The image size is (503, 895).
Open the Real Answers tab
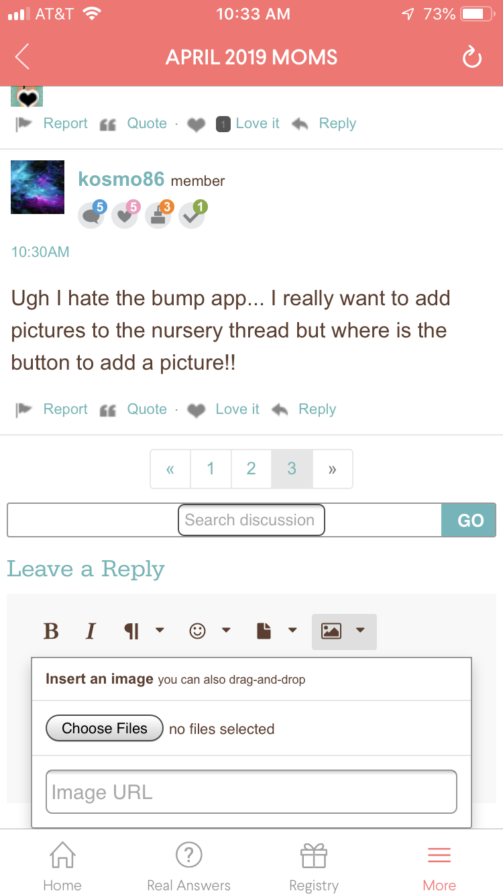pyautogui.click(x=188, y=867)
